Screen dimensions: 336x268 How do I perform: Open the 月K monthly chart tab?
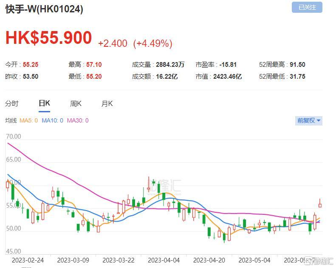(107, 104)
